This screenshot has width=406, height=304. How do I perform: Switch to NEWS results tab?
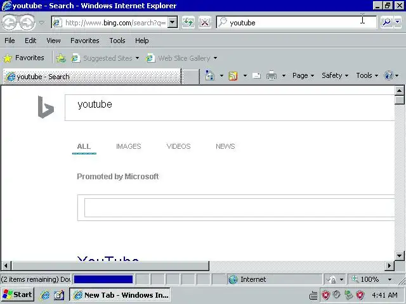225,146
